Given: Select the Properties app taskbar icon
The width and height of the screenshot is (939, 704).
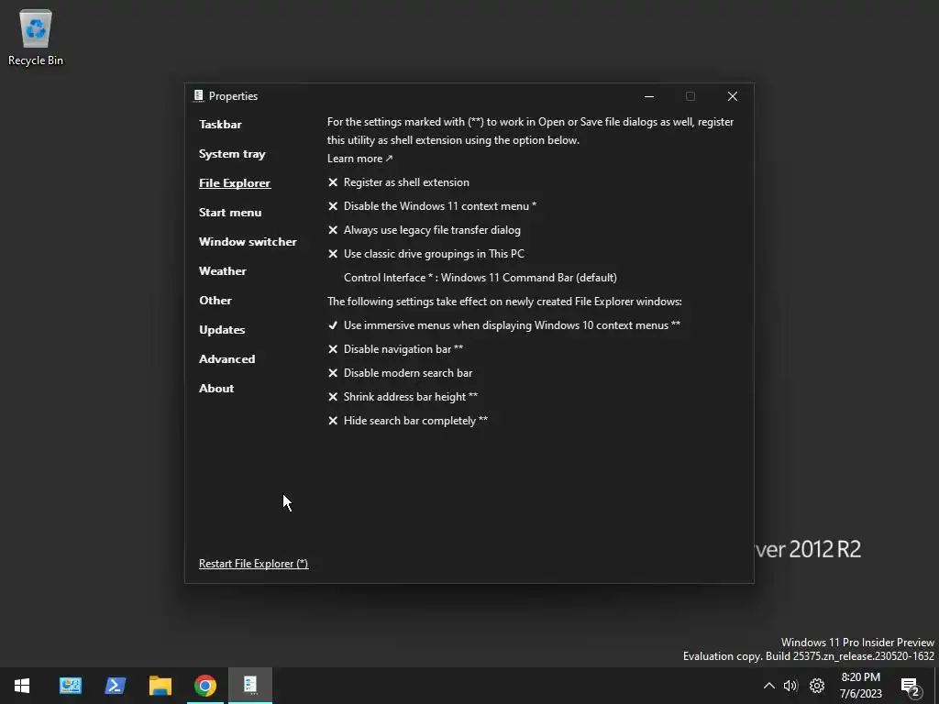Looking at the screenshot, I should click(x=250, y=686).
